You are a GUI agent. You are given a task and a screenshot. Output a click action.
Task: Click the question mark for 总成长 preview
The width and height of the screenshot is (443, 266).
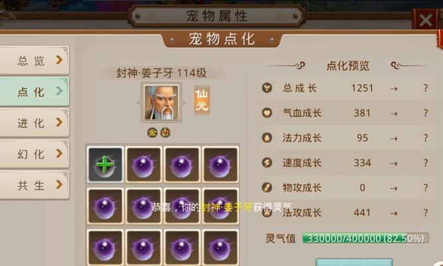pos(426,88)
